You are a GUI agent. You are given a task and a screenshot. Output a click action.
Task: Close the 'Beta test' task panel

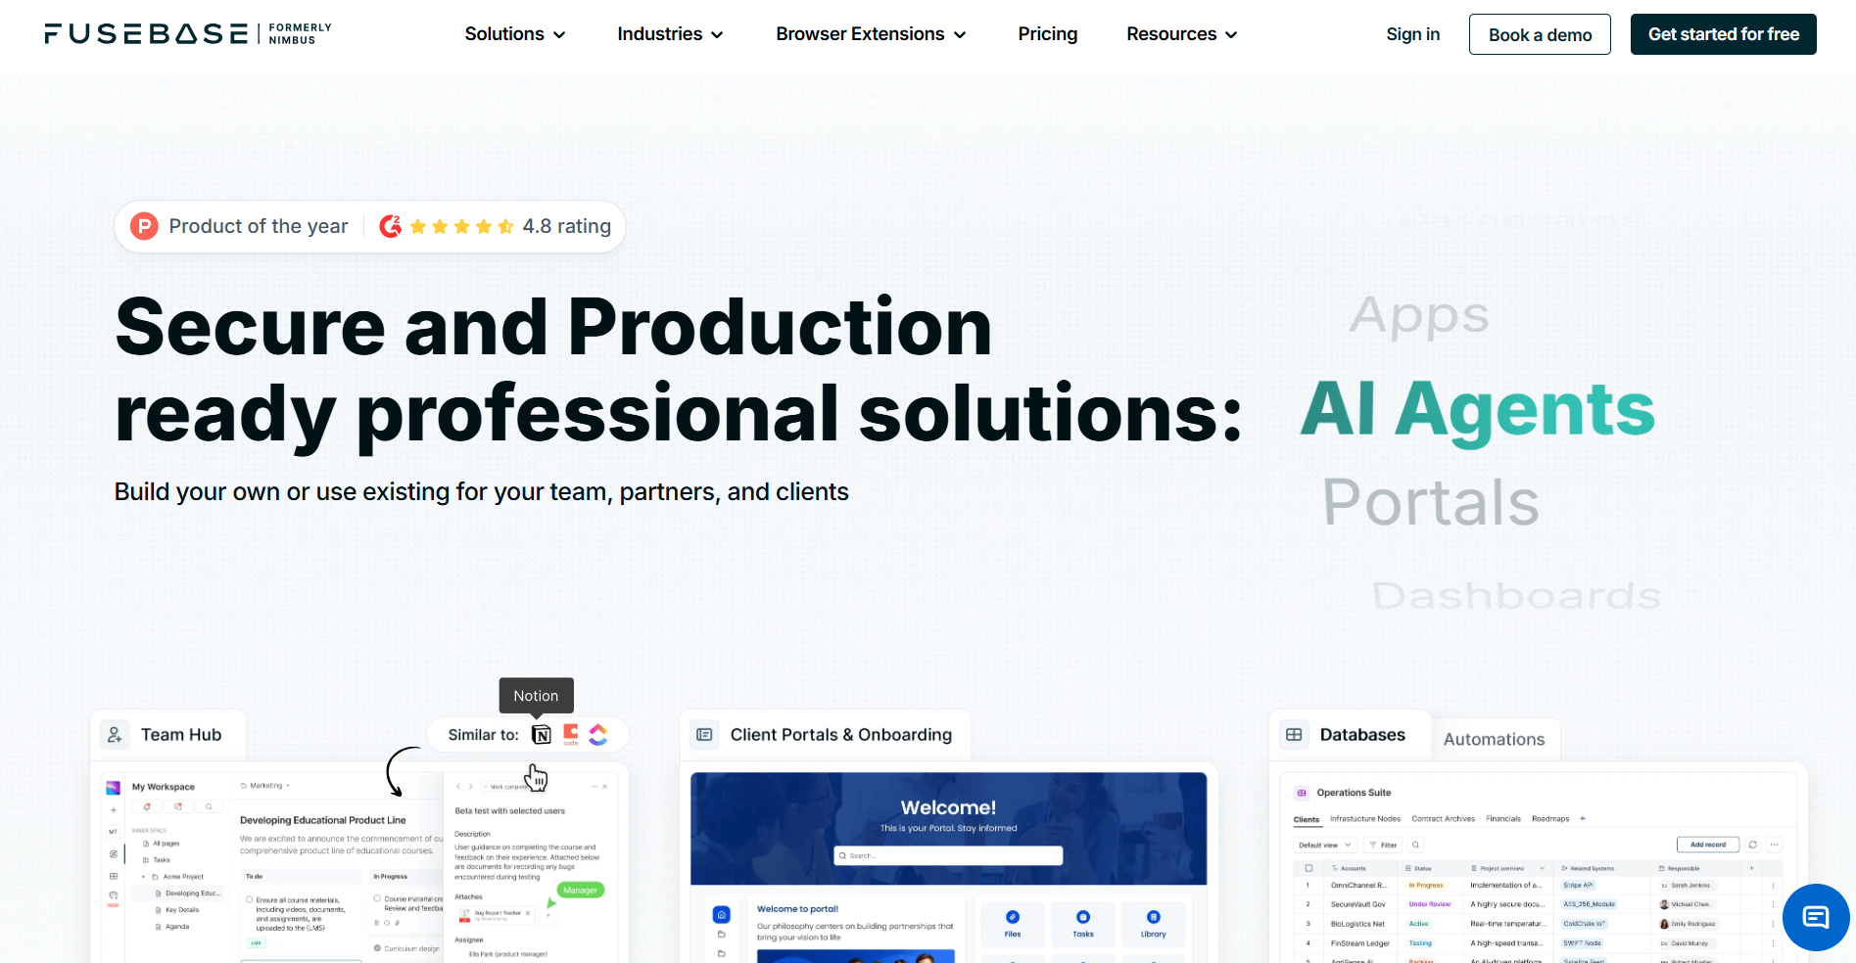tap(605, 787)
